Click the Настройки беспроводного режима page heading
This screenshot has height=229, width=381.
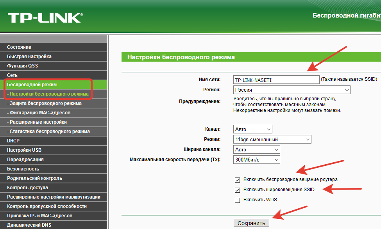[181, 57]
